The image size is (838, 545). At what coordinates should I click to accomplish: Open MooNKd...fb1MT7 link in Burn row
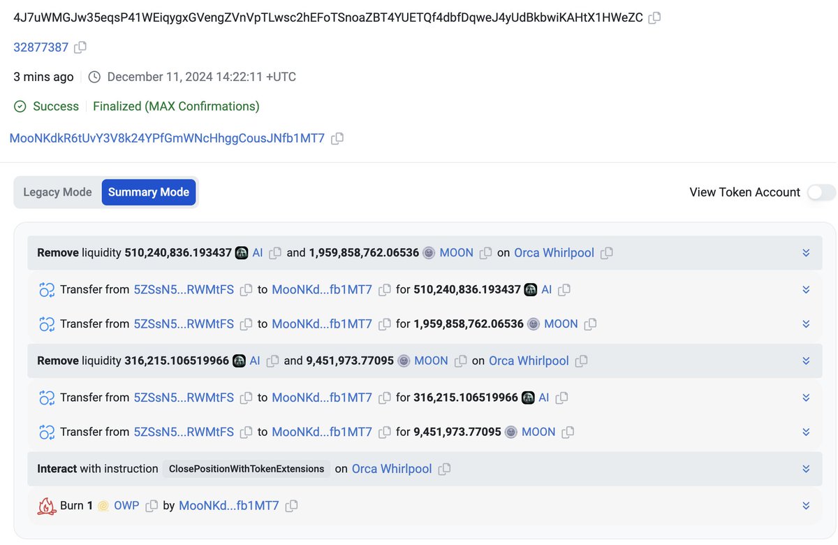(x=229, y=506)
